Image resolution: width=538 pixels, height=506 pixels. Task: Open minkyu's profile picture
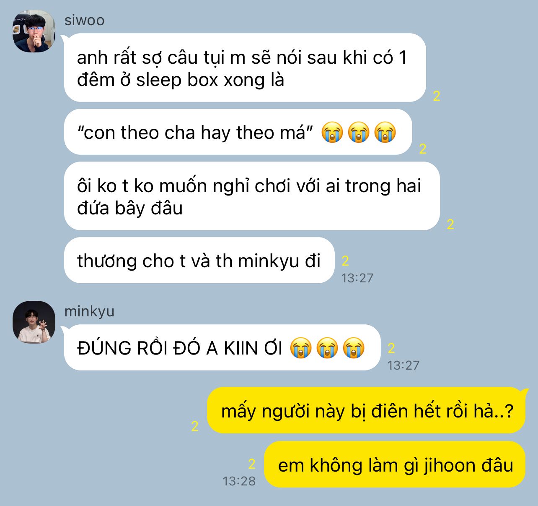coord(34,322)
